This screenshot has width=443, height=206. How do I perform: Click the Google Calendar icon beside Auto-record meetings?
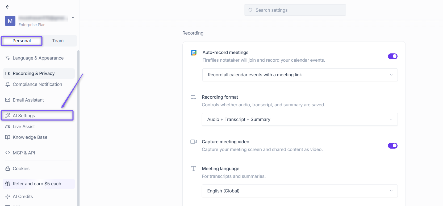pyautogui.click(x=194, y=53)
